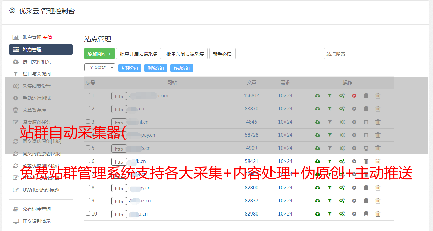433x231 pixels.
Task: Click the red play icon for site 1
Action: pos(354,96)
